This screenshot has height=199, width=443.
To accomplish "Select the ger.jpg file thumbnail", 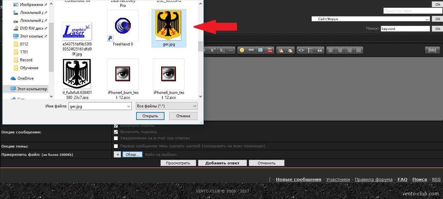I will tap(169, 28).
